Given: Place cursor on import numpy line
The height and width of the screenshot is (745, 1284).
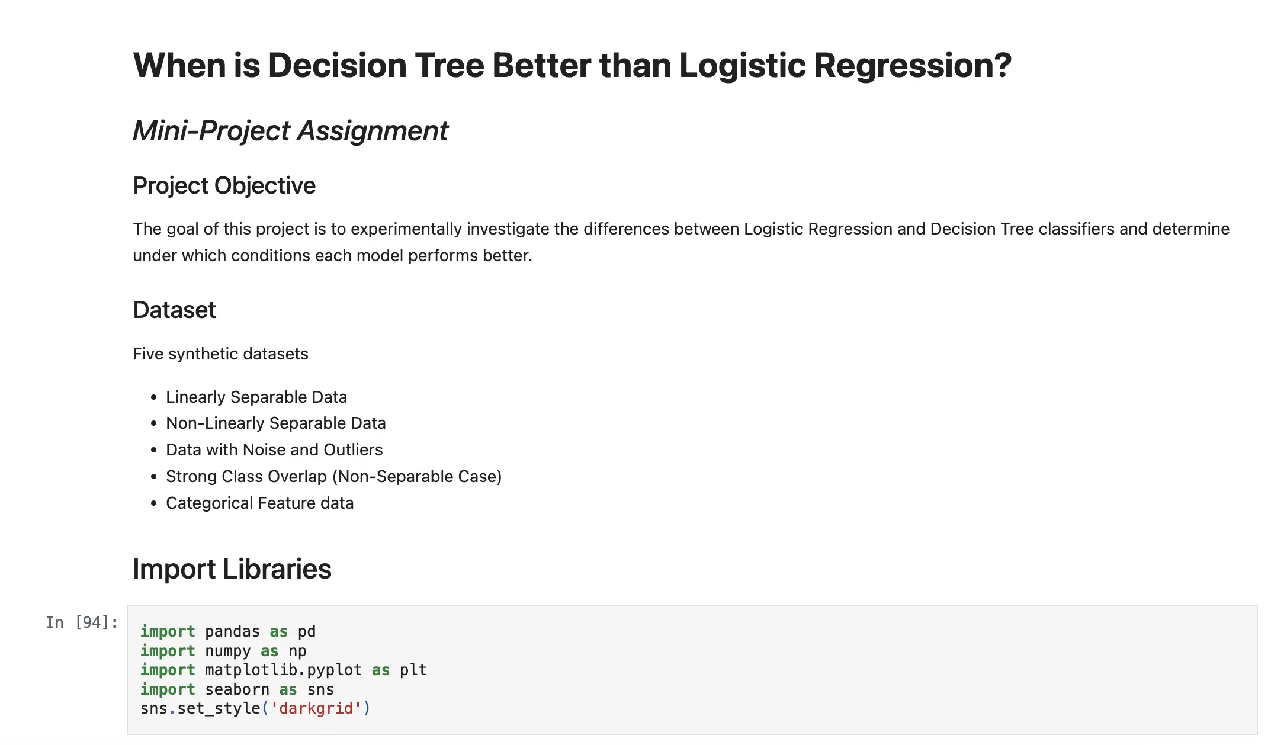Looking at the screenshot, I should tap(223, 651).
